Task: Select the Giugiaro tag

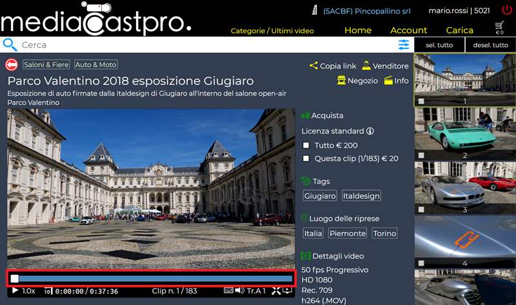Action: (x=320, y=196)
